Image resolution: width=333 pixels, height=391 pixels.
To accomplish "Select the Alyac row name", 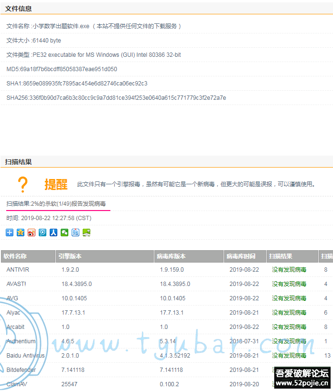I will click(13, 313).
